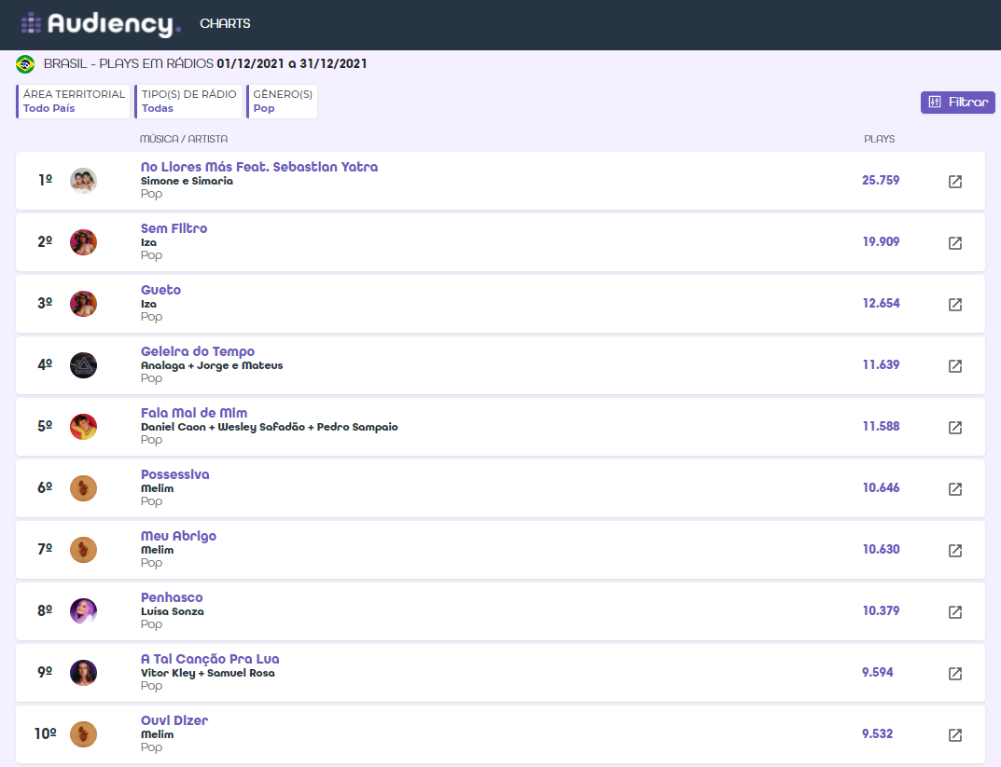The image size is (1001, 767).
Task: Open song Meu Abrigo
Action: point(179,536)
